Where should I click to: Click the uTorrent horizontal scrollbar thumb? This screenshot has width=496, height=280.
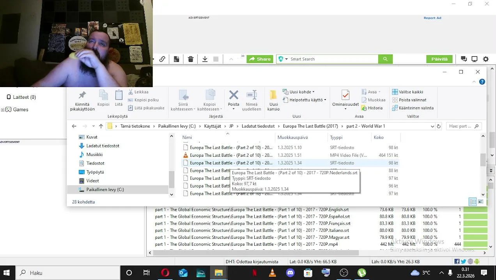click(x=256, y=253)
